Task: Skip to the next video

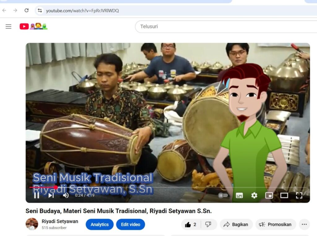Action: pyautogui.click(x=51, y=195)
